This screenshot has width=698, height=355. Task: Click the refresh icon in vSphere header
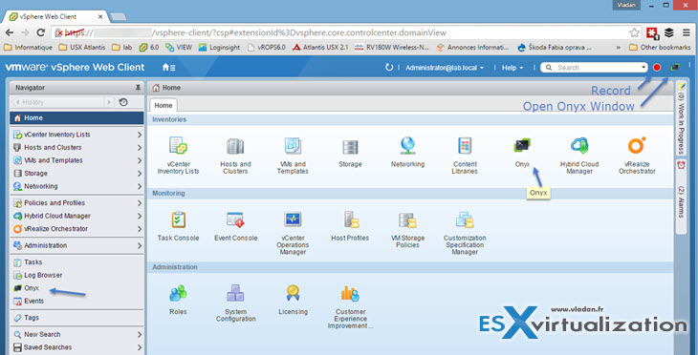(389, 68)
